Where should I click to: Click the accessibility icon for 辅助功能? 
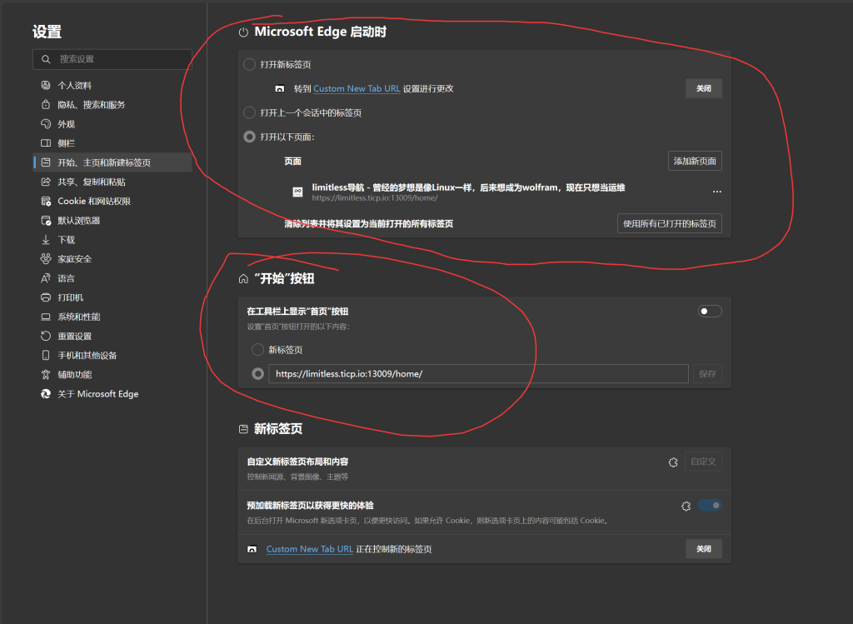[x=46, y=374]
